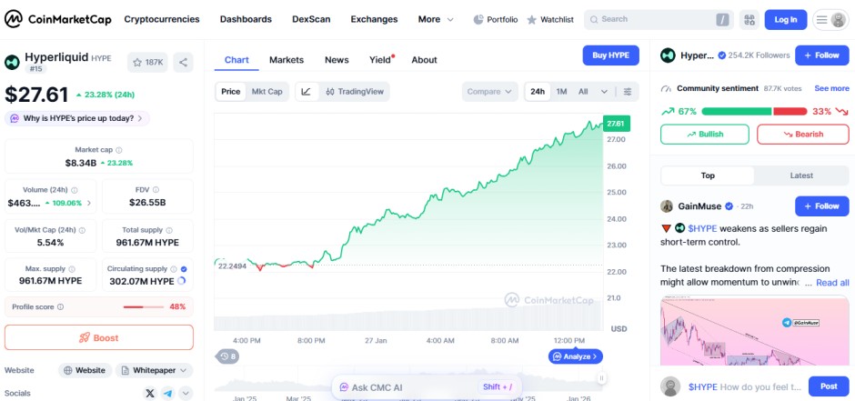Open the Compare dropdown

pyautogui.click(x=489, y=92)
